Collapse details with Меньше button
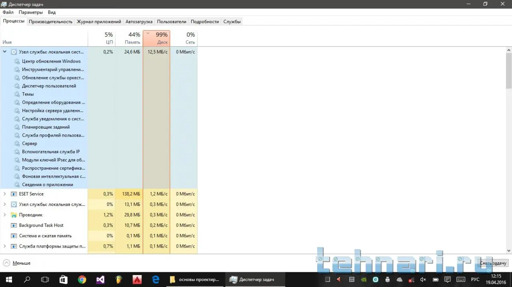 [x=17, y=263]
